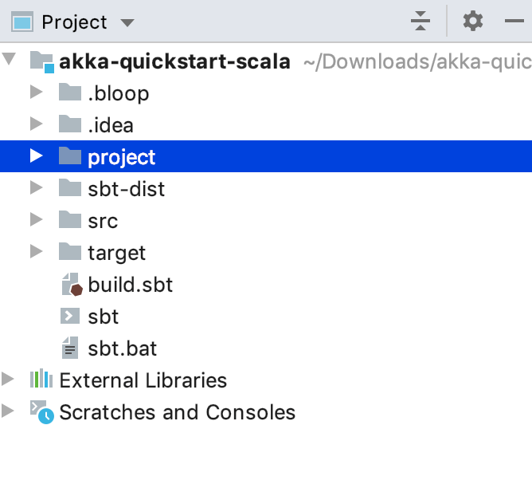Expand the External Libraries node
Screen dimensions: 532x488
point(7,379)
